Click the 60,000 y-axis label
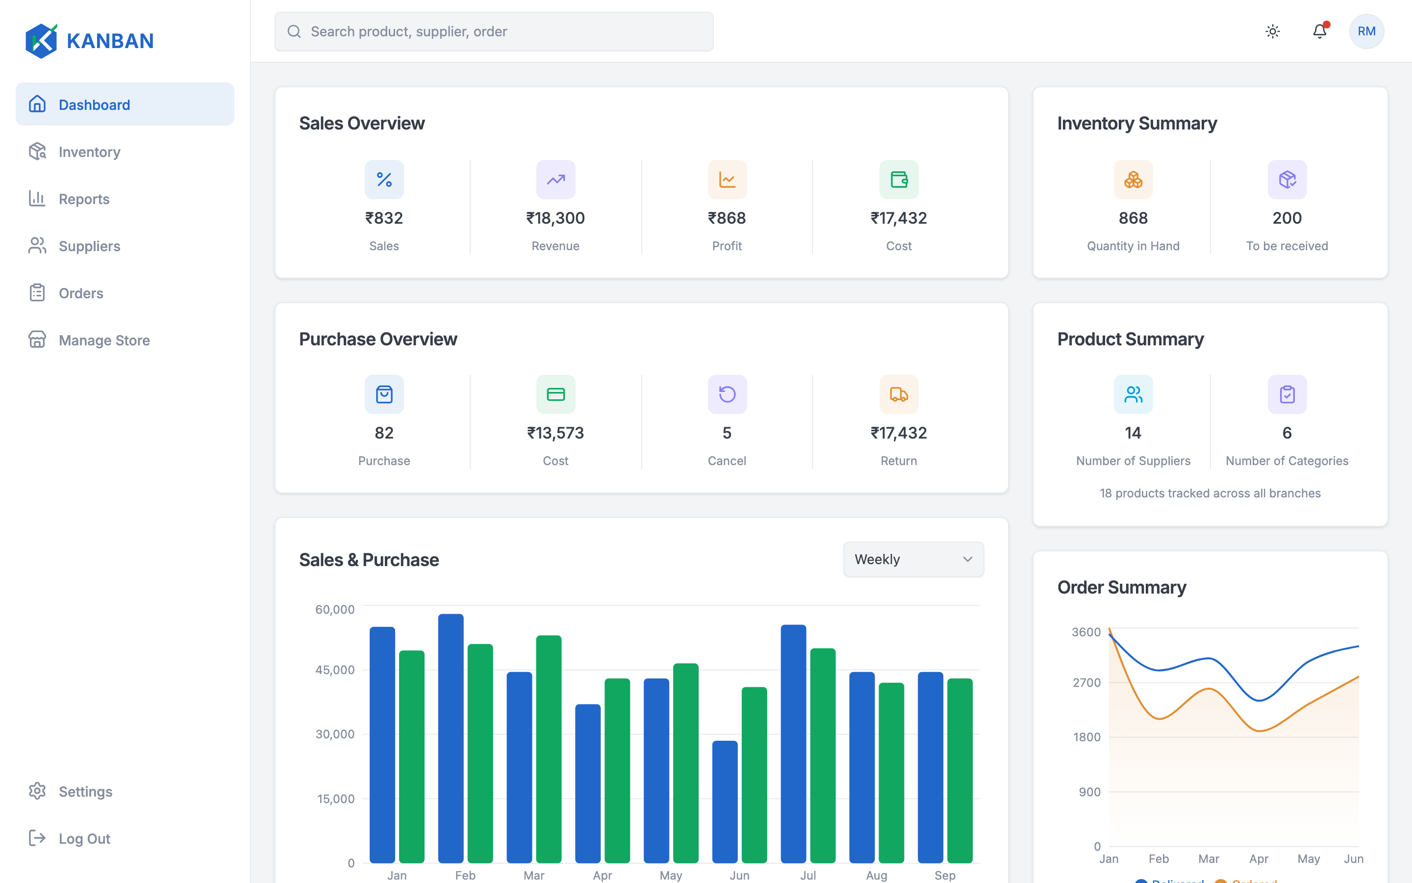Image resolution: width=1412 pixels, height=883 pixels. pos(335,609)
